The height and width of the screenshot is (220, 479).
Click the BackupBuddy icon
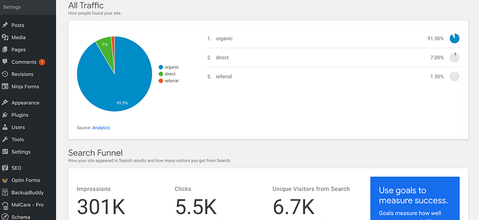pyautogui.click(x=5, y=193)
